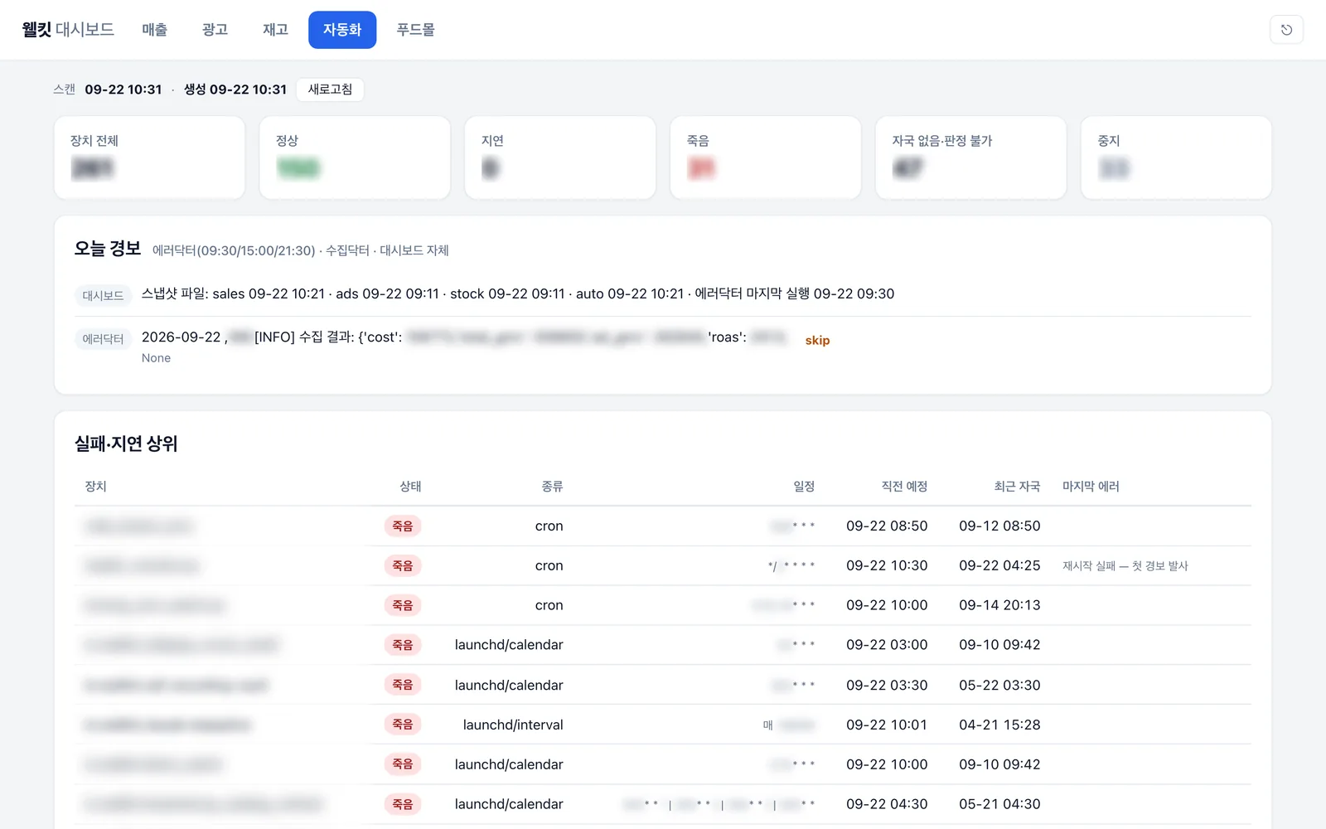The width and height of the screenshot is (1326, 829).
Task: Click the 05-21 04:30 cell
Action: (x=999, y=804)
